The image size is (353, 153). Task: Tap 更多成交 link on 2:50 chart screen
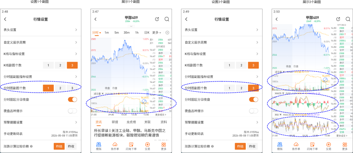coord(342,136)
